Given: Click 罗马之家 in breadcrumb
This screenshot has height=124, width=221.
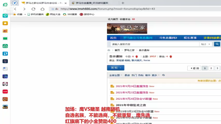Looking at the screenshot, I should (x=129, y=50).
